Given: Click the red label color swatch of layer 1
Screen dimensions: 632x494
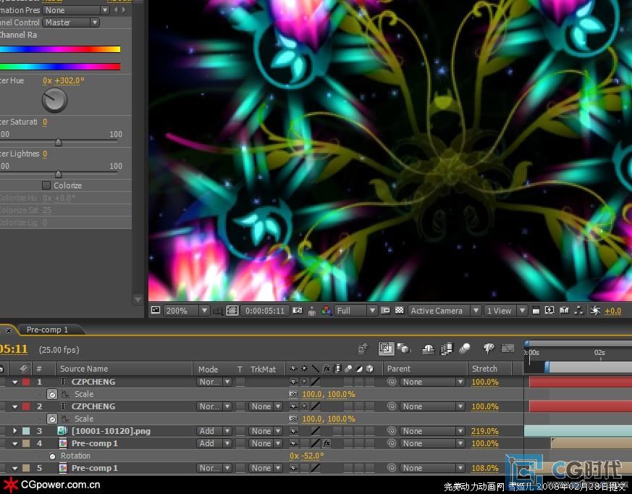Looking at the screenshot, I should coord(26,382).
